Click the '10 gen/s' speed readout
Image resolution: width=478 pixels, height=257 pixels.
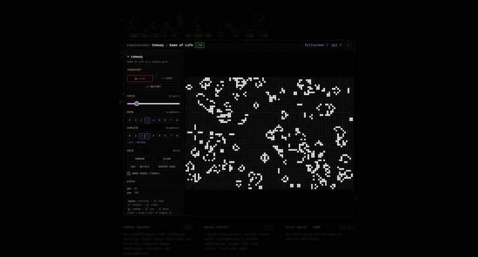click(x=174, y=96)
